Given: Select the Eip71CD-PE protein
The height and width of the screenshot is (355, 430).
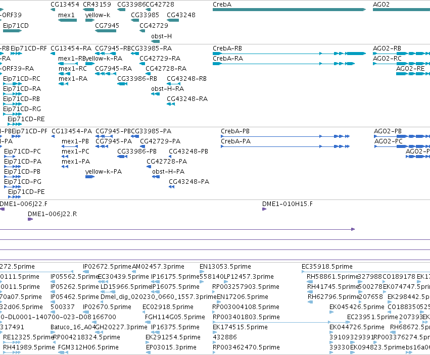Looking at the screenshot, I should coord(15,197).
